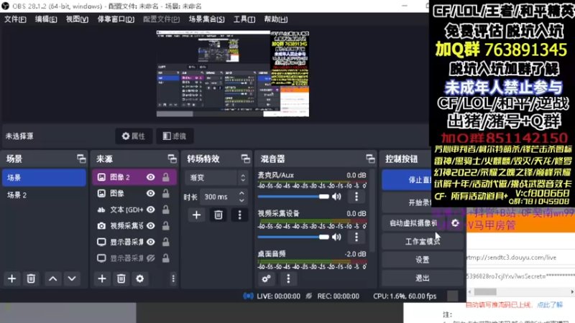Open the 文件(F) menu
Screen dimensions: 575x323
[x=15, y=19]
